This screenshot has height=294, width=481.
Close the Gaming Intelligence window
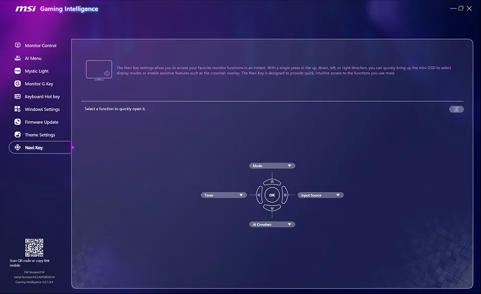point(469,8)
